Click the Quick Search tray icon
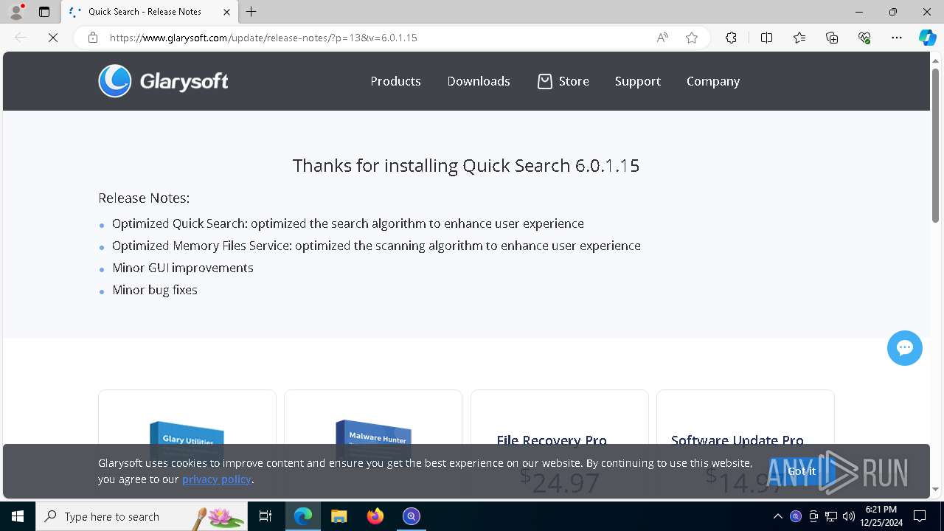This screenshot has height=531, width=944. (796, 516)
